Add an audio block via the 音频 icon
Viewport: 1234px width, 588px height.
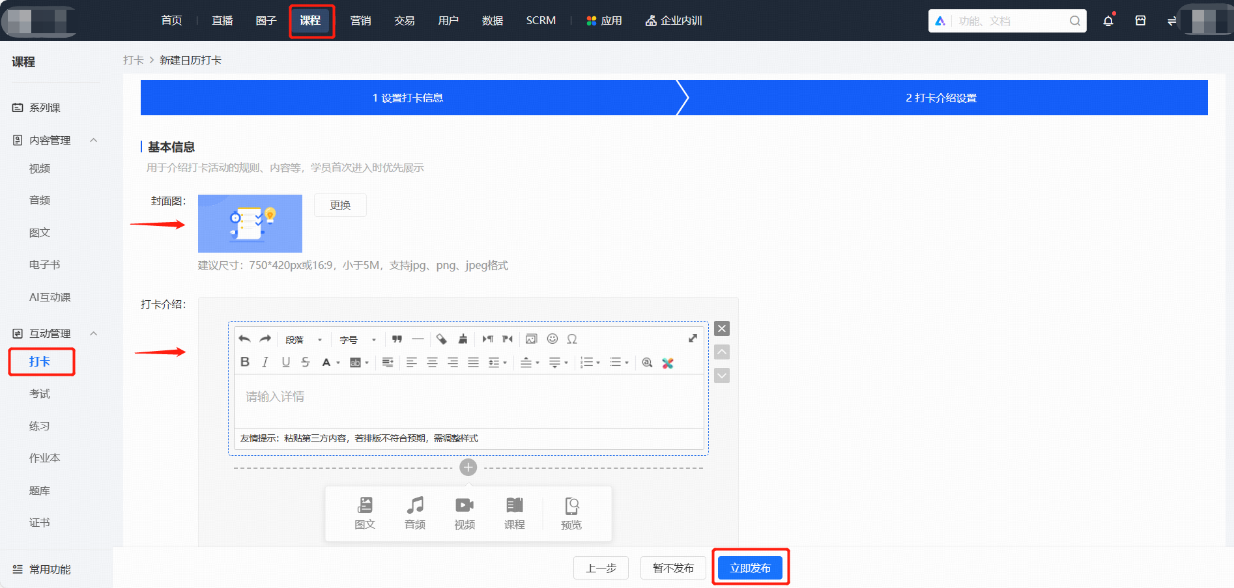coord(415,513)
